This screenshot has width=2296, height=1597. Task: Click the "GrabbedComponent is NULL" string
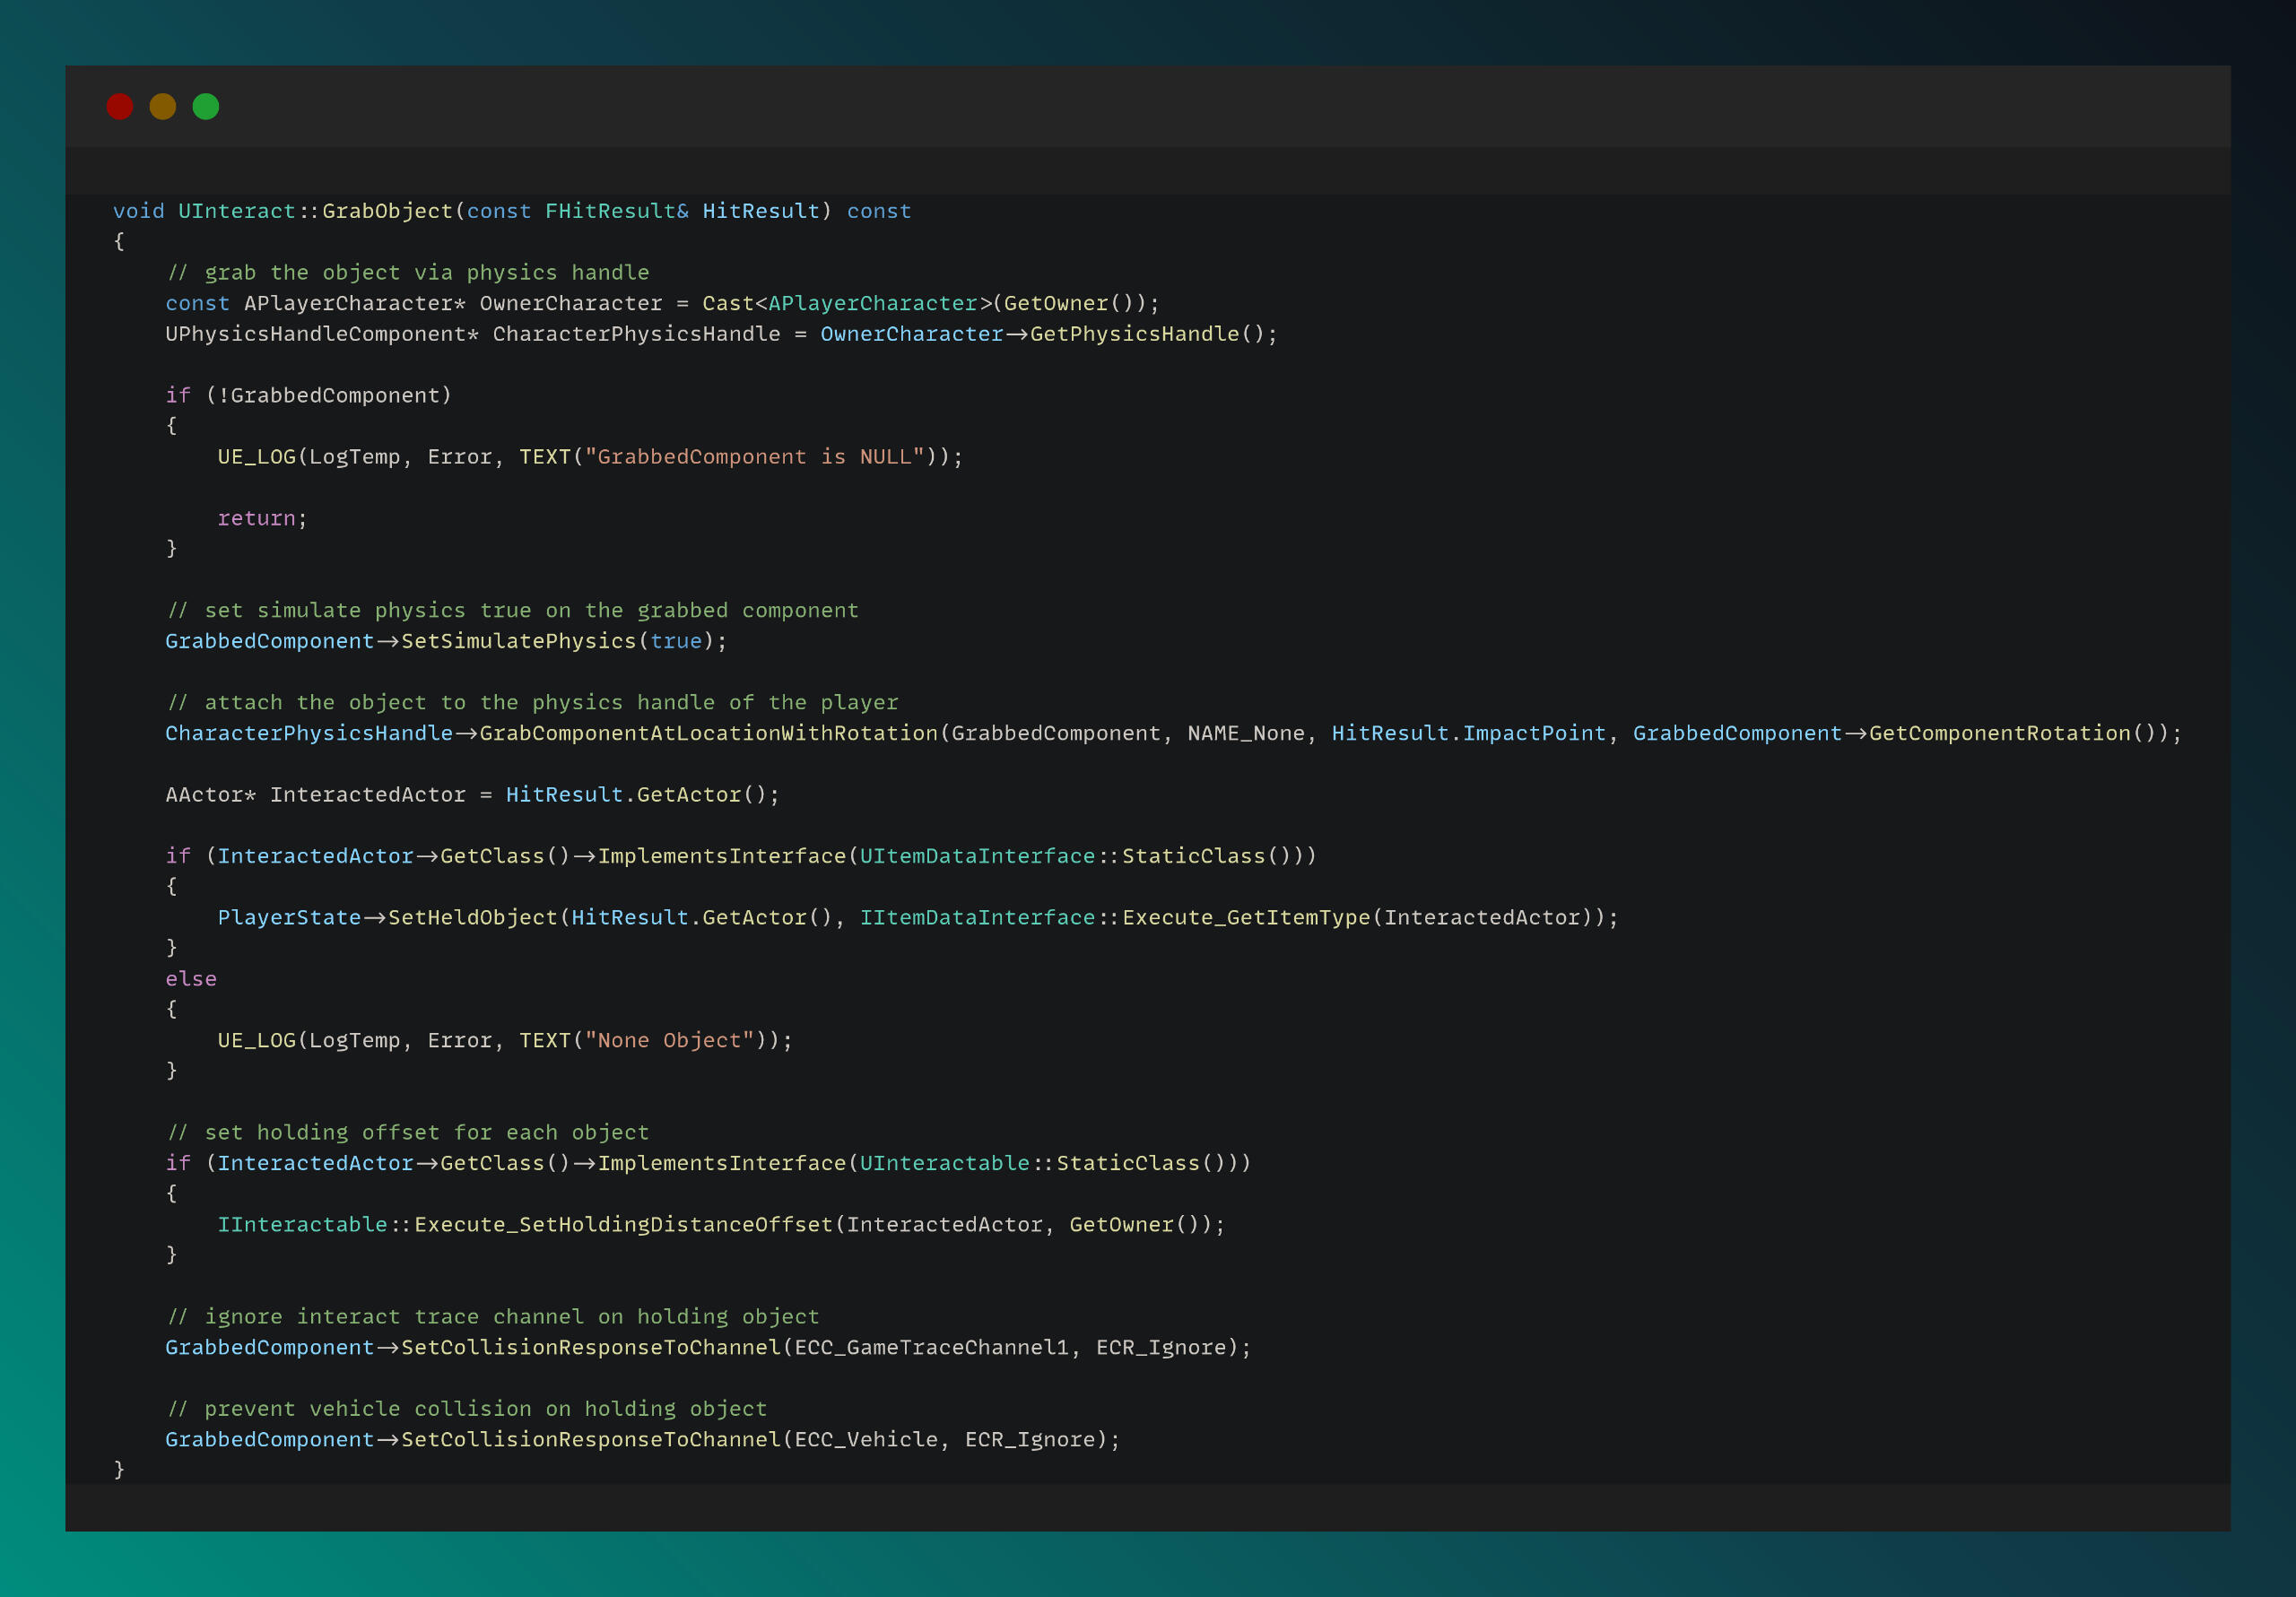(754, 457)
